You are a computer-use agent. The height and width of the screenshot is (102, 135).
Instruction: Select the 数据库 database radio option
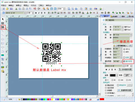106,90
